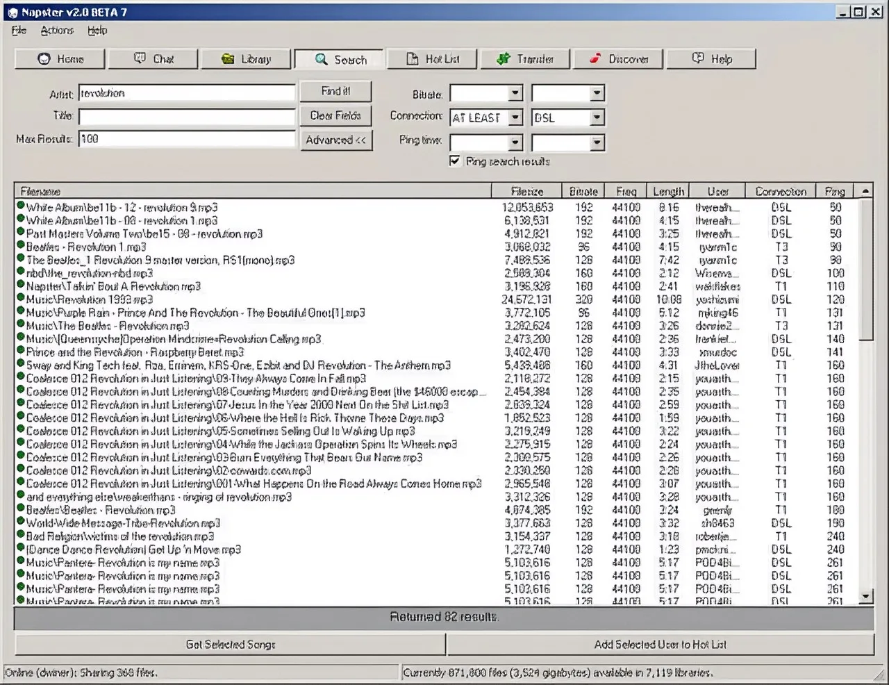889x685 pixels.
Task: Open the Actions menu
Action: (x=56, y=30)
